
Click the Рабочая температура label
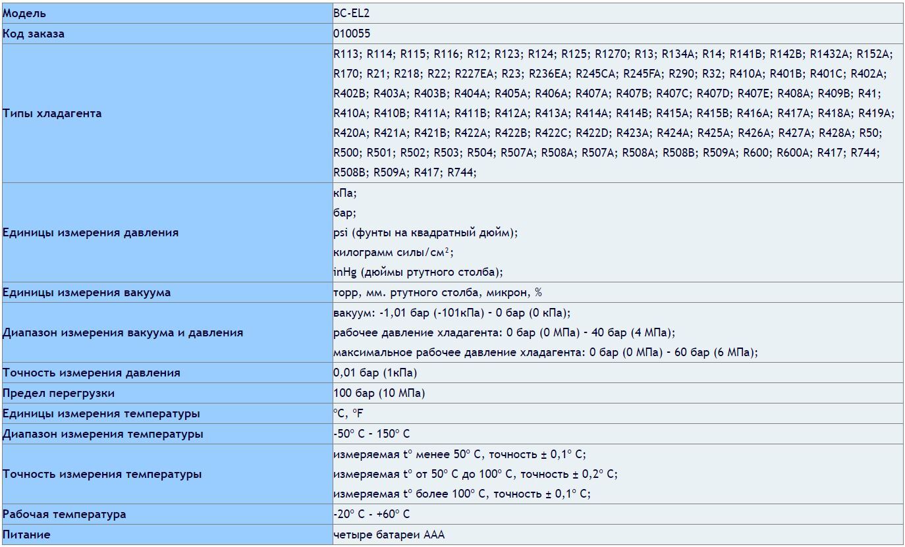64,514
